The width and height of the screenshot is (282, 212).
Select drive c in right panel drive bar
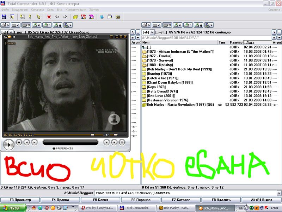click(x=157, y=25)
